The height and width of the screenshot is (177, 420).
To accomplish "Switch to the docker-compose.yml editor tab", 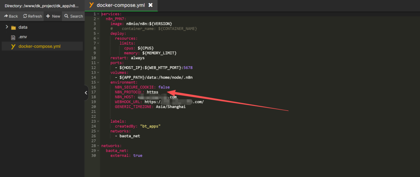I will point(120,5).
